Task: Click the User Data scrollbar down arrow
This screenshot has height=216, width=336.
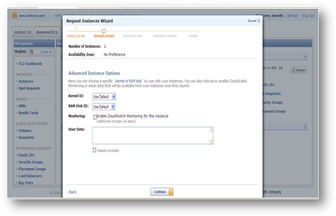Action: (x=211, y=141)
